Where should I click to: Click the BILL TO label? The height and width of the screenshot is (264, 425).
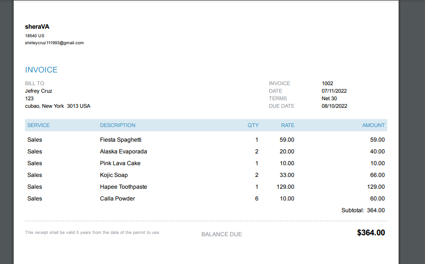tap(34, 83)
